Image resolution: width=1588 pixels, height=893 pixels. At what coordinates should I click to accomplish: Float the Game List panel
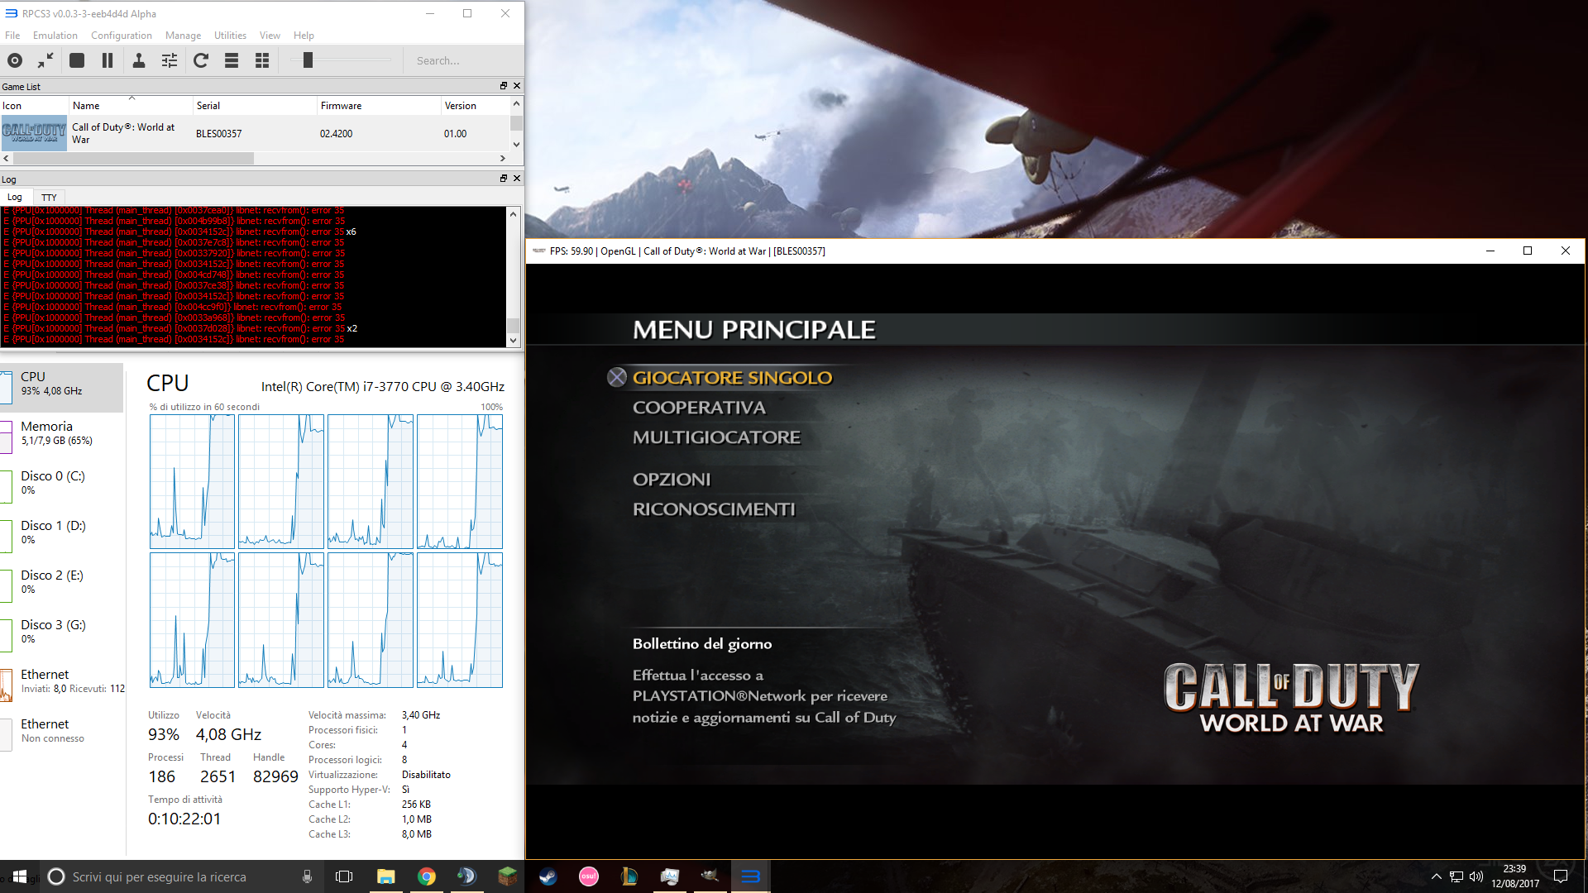[503, 86]
